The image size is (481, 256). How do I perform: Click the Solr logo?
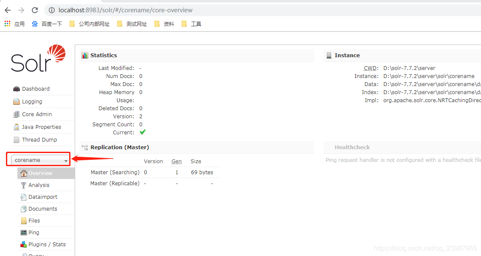[38, 58]
